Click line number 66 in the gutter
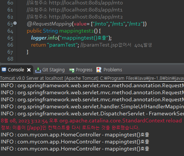 (x=10, y=45)
